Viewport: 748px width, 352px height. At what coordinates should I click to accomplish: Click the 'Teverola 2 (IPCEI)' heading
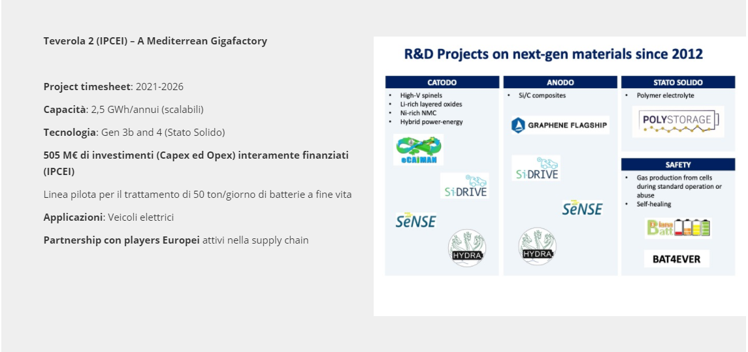pyautogui.click(x=155, y=41)
